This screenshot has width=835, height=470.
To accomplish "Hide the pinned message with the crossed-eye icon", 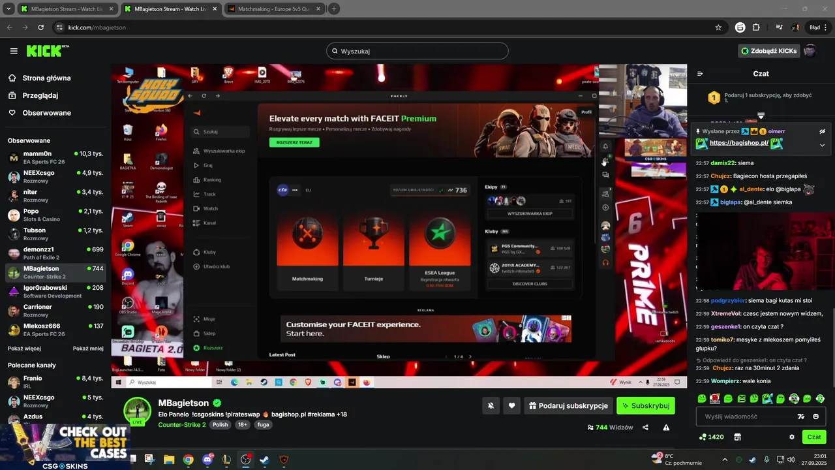I will (822, 131).
